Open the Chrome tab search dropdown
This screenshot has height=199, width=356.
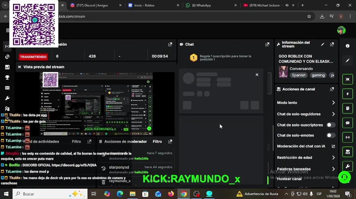tap(5, 5)
